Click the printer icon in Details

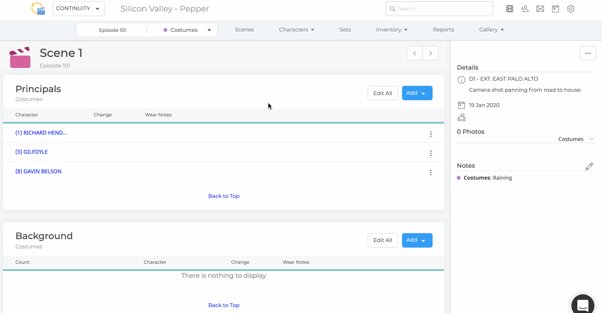click(x=461, y=118)
